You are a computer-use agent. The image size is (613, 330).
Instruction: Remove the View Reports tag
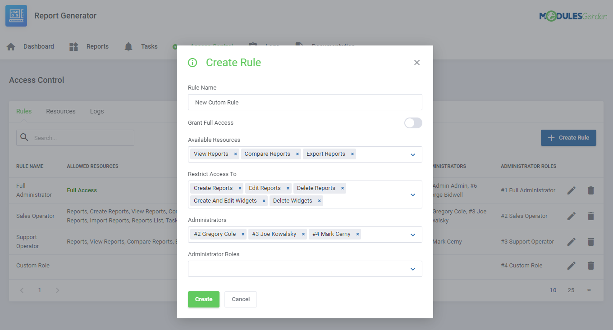pos(235,154)
